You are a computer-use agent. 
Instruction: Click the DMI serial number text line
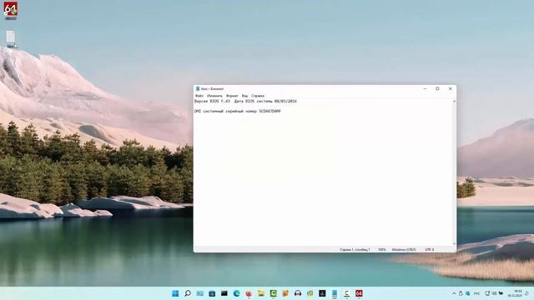pos(238,111)
